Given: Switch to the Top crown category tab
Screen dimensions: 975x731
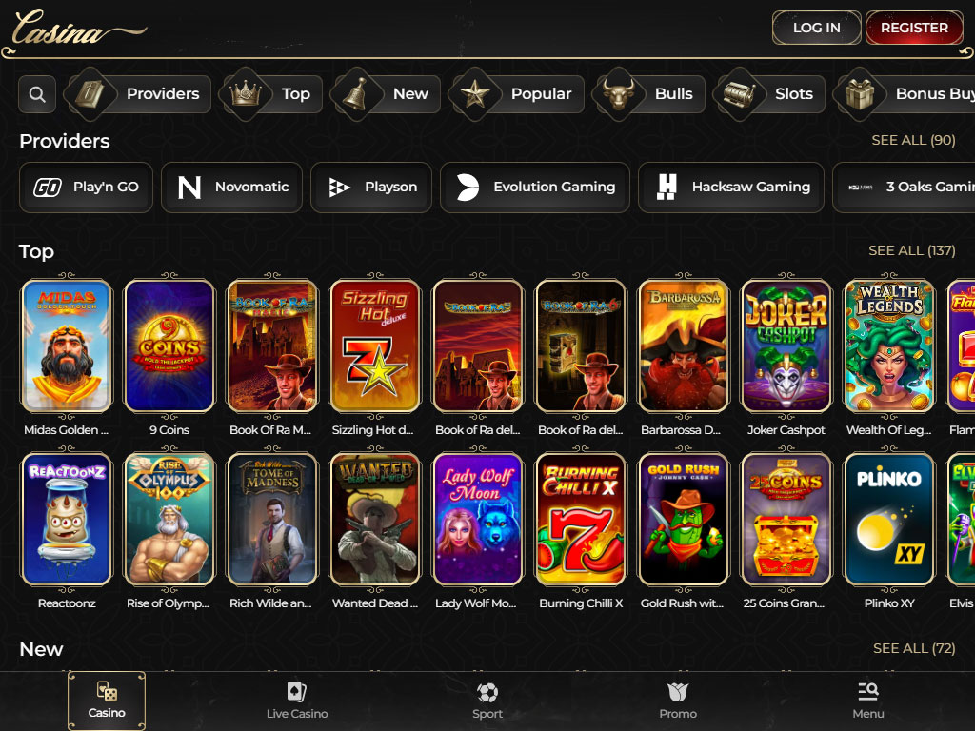Looking at the screenshot, I should coord(271,94).
